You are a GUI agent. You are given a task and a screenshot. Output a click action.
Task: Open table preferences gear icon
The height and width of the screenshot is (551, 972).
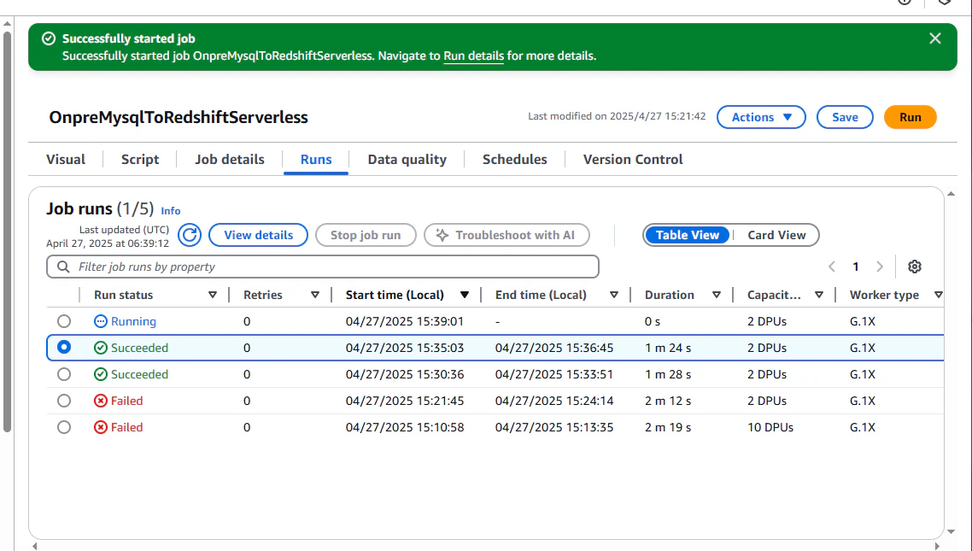pyautogui.click(x=915, y=267)
